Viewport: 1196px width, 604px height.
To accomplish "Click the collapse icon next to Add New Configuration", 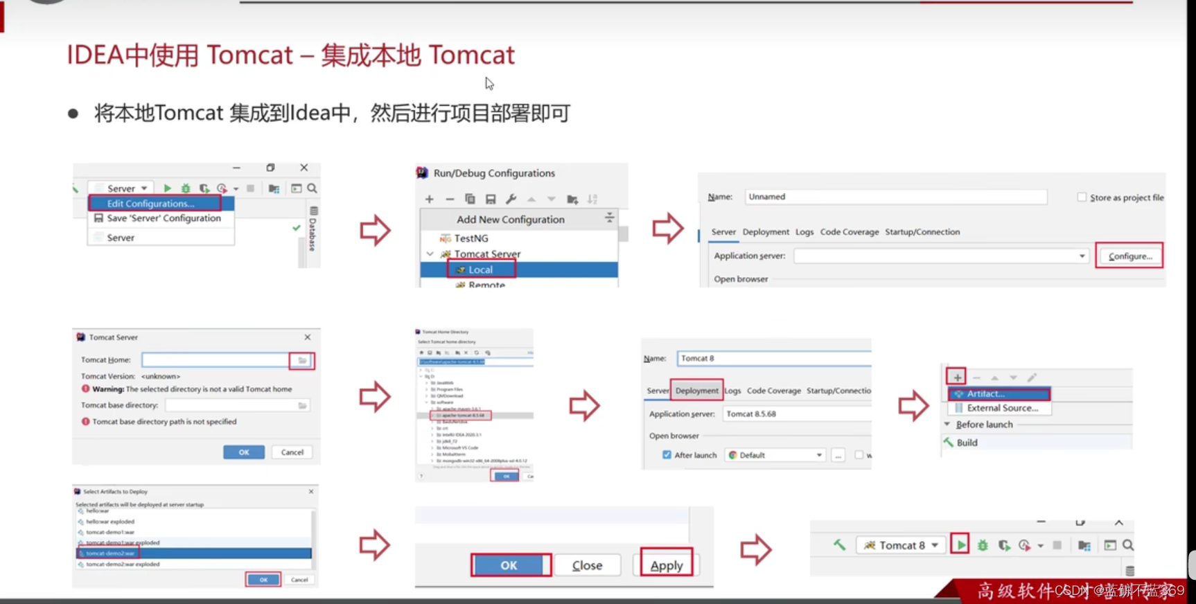I will [609, 218].
